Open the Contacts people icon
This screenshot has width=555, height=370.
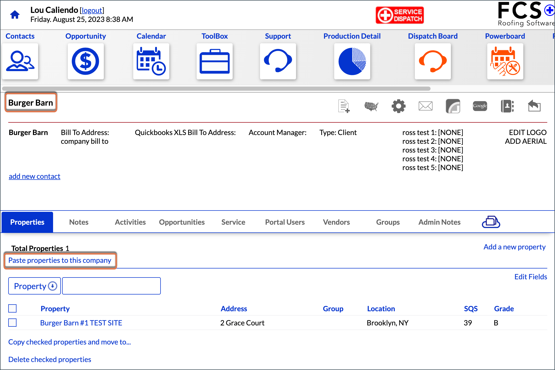point(20,61)
